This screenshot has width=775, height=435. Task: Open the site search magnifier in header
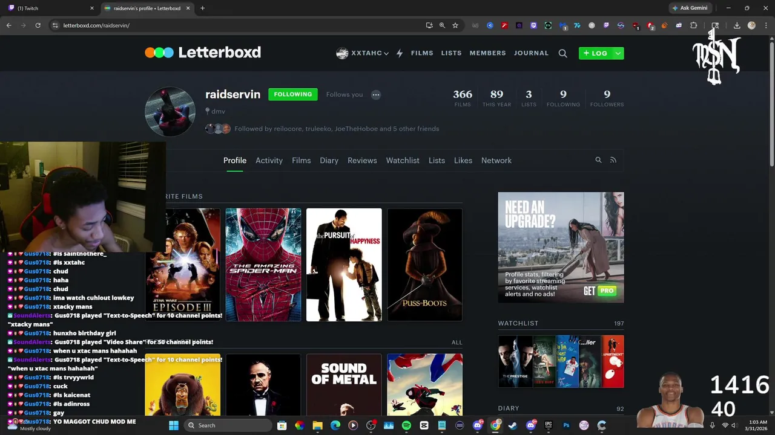(x=562, y=53)
